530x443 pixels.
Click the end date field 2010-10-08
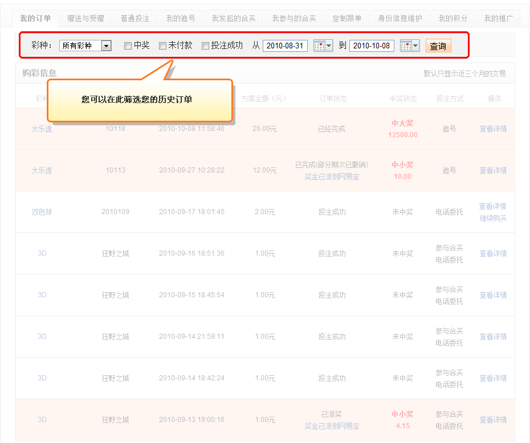click(x=372, y=46)
